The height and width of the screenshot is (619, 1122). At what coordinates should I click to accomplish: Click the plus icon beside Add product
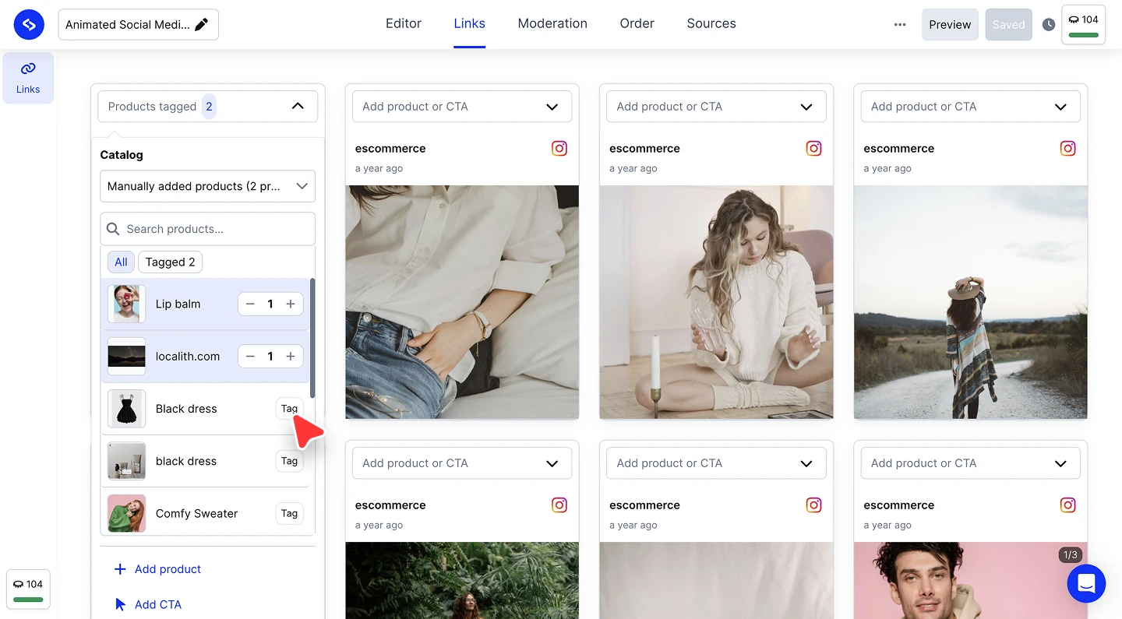[x=120, y=569]
